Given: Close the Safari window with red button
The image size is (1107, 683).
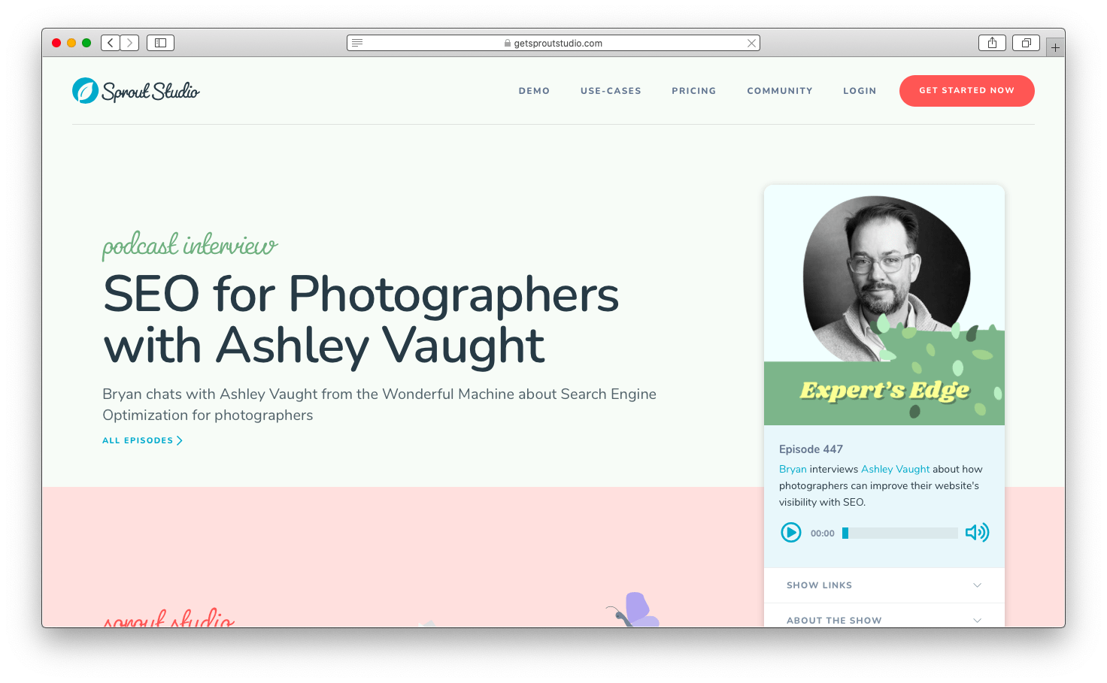Looking at the screenshot, I should [x=56, y=43].
